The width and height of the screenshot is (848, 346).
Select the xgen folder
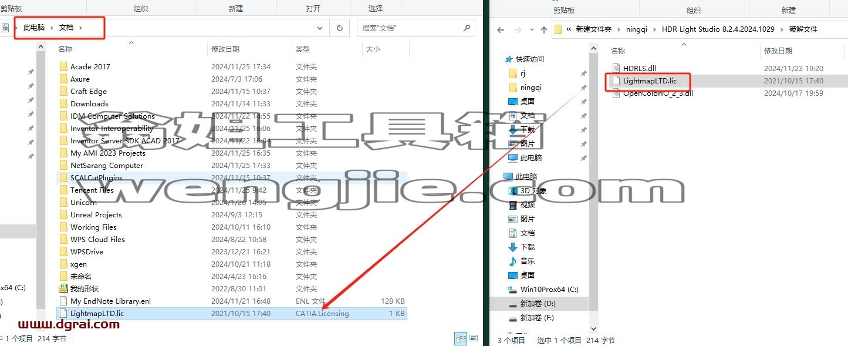tap(78, 264)
